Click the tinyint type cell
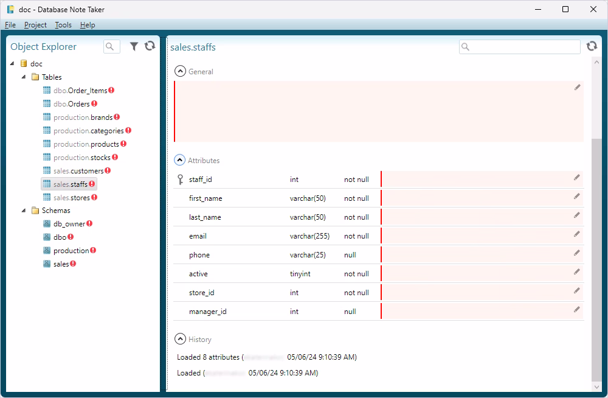This screenshot has width=608, height=398. (x=300, y=274)
